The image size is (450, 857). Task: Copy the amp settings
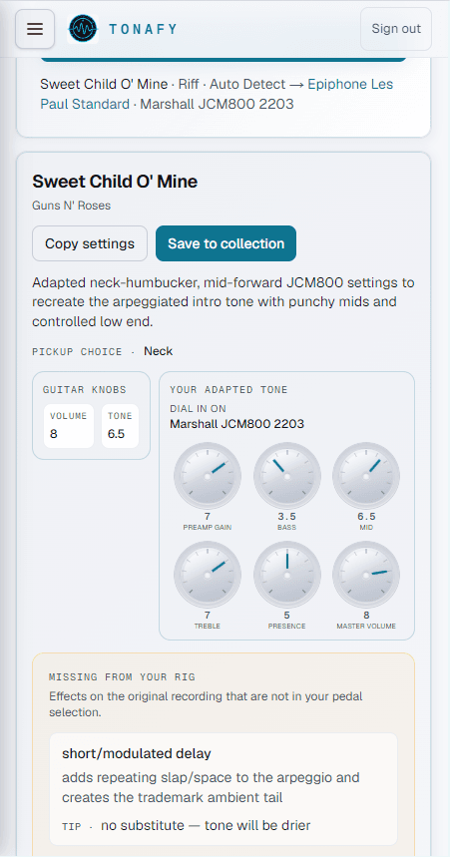[90, 243]
